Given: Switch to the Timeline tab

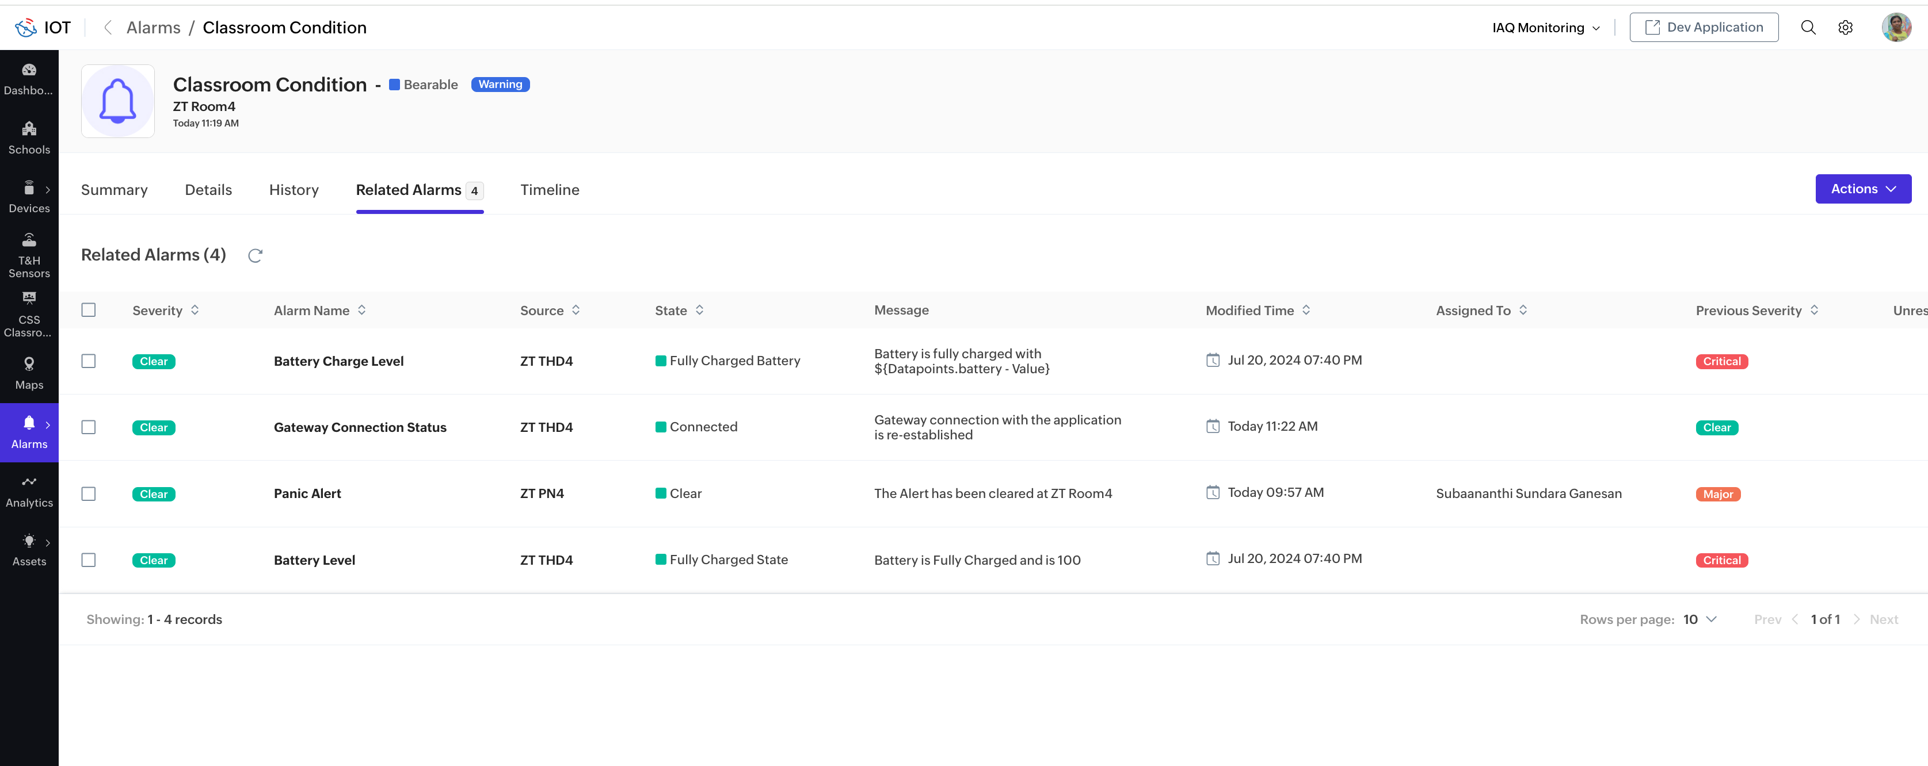Looking at the screenshot, I should click(x=550, y=190).
